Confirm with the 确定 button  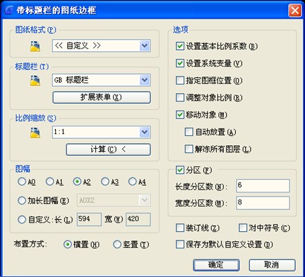pos(216,265)
